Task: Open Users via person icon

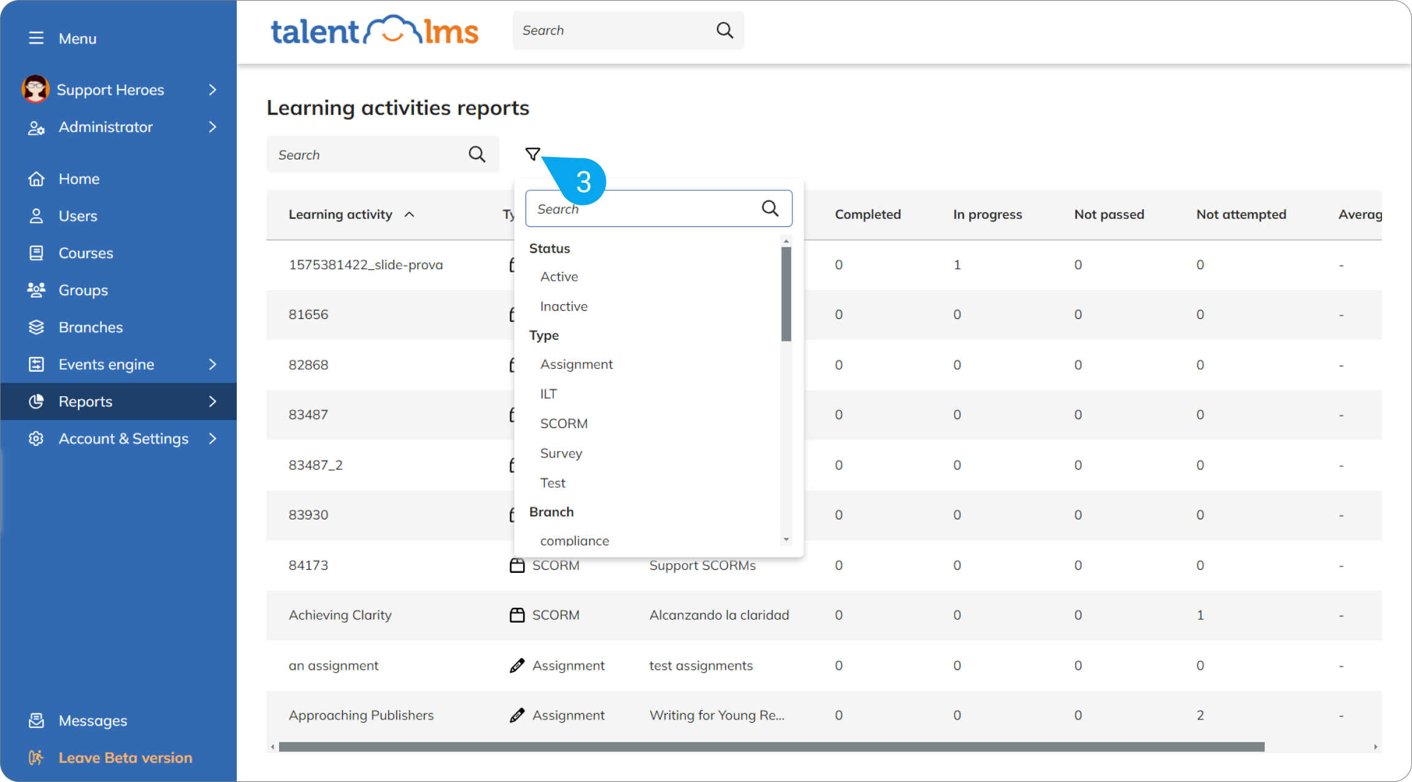Action: tap(36, 216)
